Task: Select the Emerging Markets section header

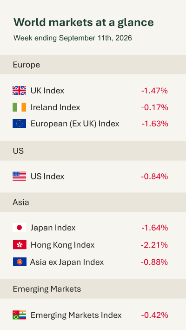Action: (x=93, y=289)
